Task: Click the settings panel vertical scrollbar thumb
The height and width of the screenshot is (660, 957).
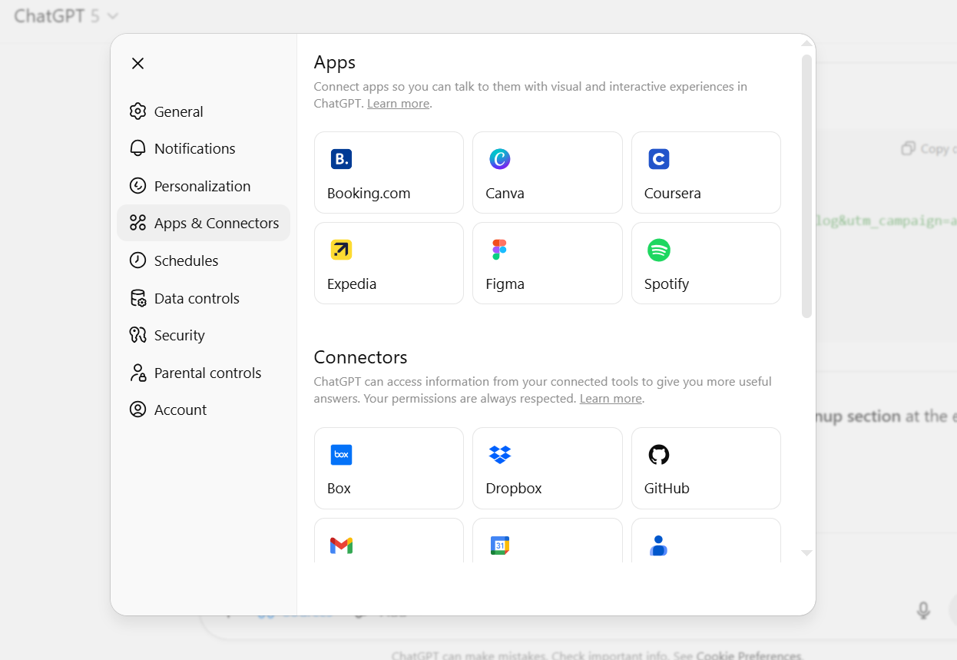Action: pos(806,186)
